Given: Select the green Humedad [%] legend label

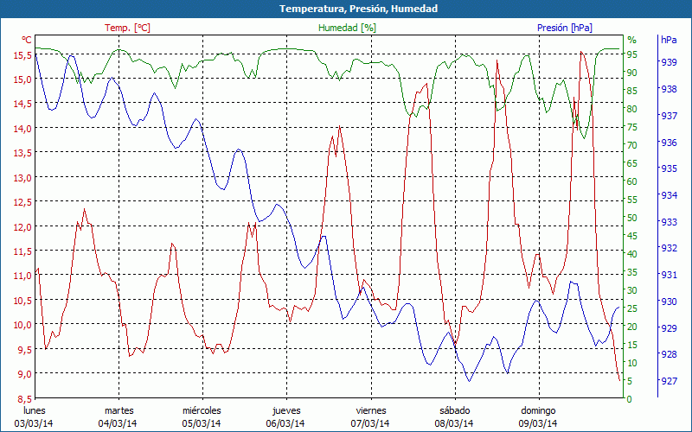Looking at the screenshot, I should point(348,28).
